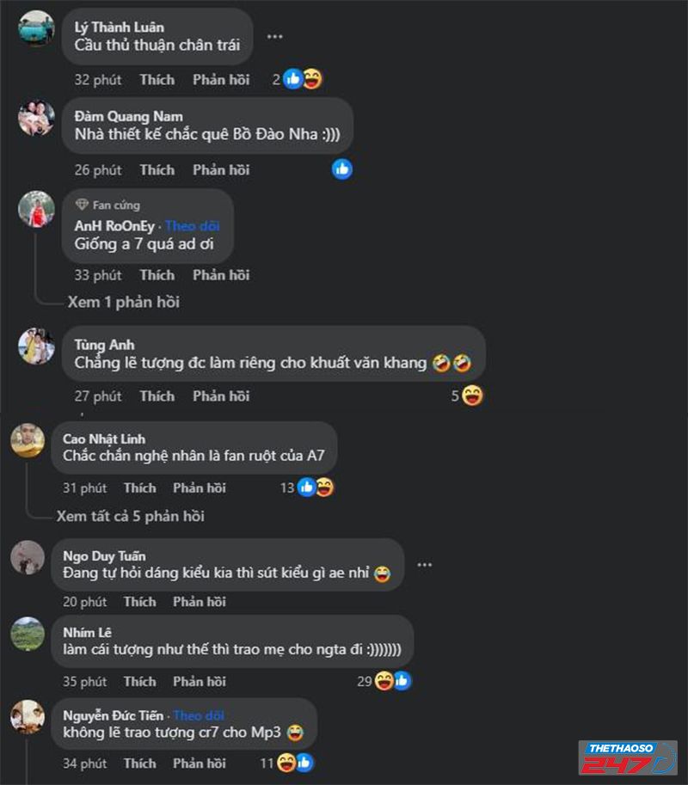Open options menu on Lý Thành Luân's comment

coord(274,37)
